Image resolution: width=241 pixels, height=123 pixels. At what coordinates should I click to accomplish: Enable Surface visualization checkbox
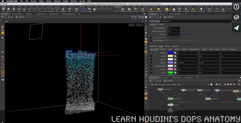coord(151,56)
